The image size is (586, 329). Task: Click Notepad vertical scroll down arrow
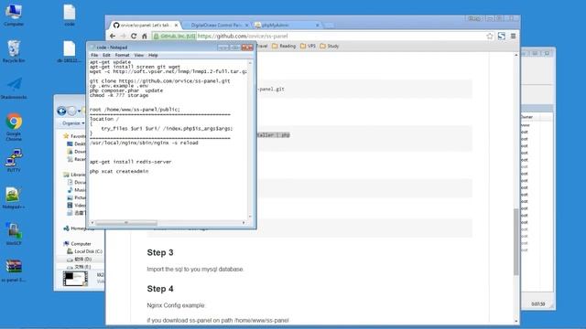[250, 217]
